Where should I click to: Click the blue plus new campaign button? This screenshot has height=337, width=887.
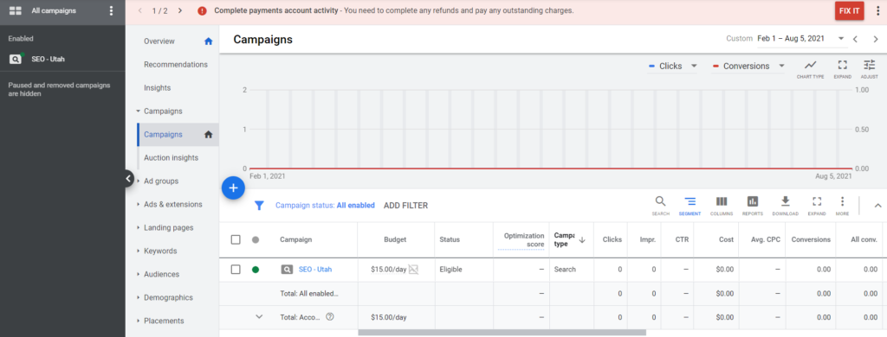[233, 188]
